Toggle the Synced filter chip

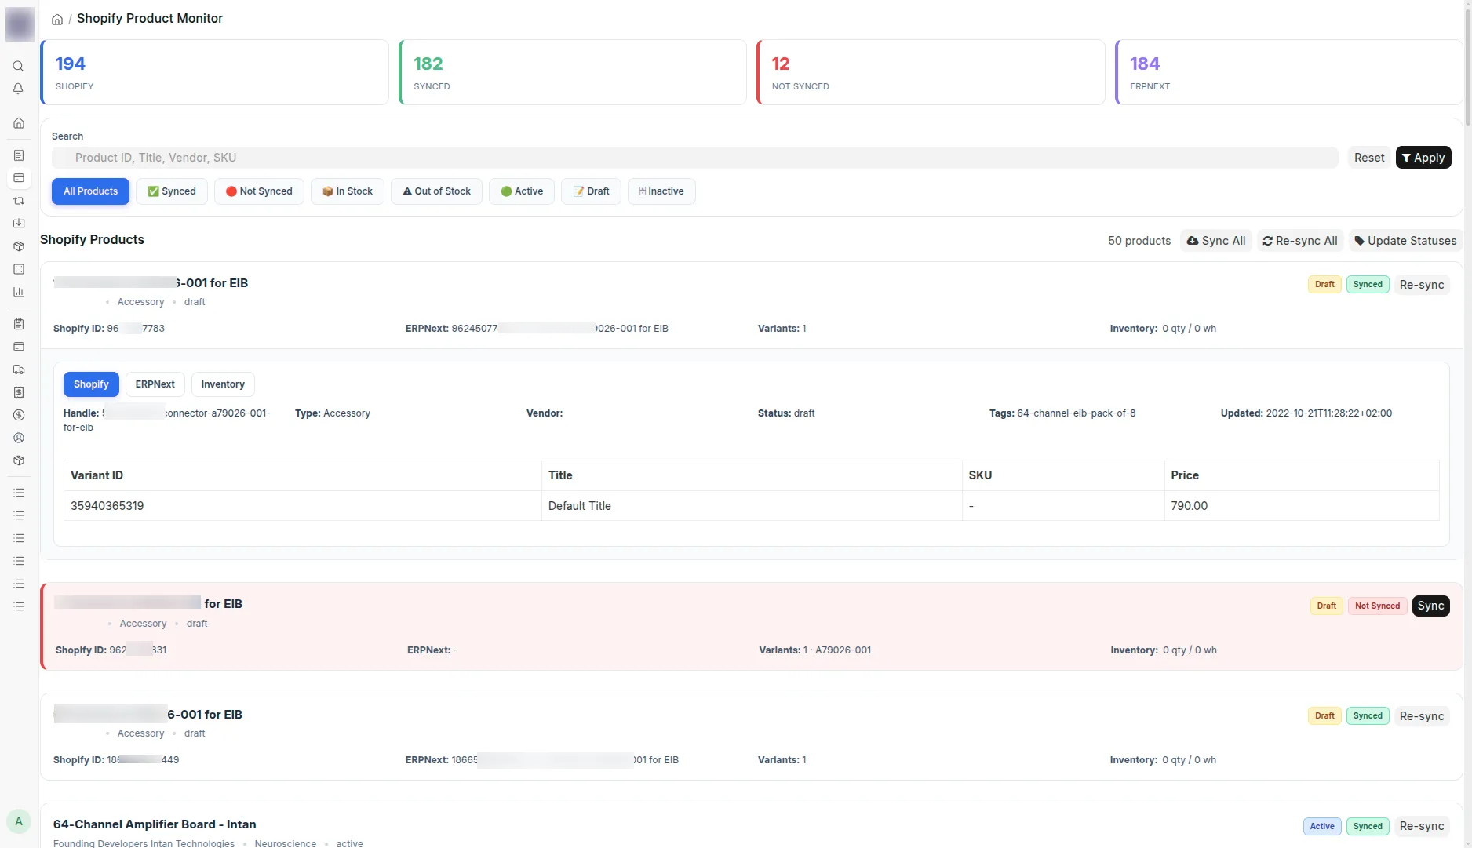(x=172, y=191)
